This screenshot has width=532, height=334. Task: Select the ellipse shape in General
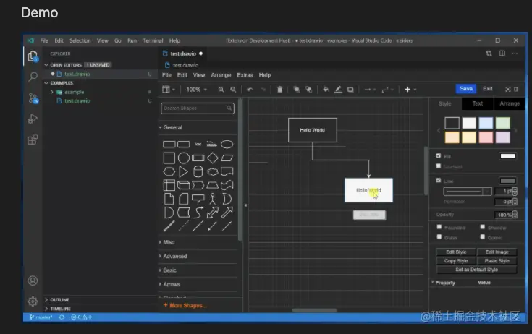(227, 145)
